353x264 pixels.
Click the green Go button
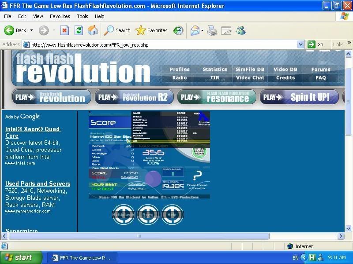pyautogui.click(x=315, y=44)
